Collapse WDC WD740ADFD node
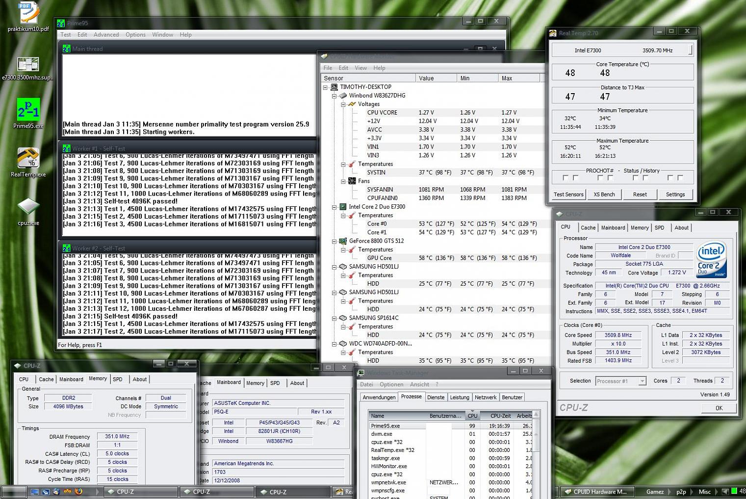Viewport: 746px width, 499px height. pyautogui.click(x=334, y=344)
